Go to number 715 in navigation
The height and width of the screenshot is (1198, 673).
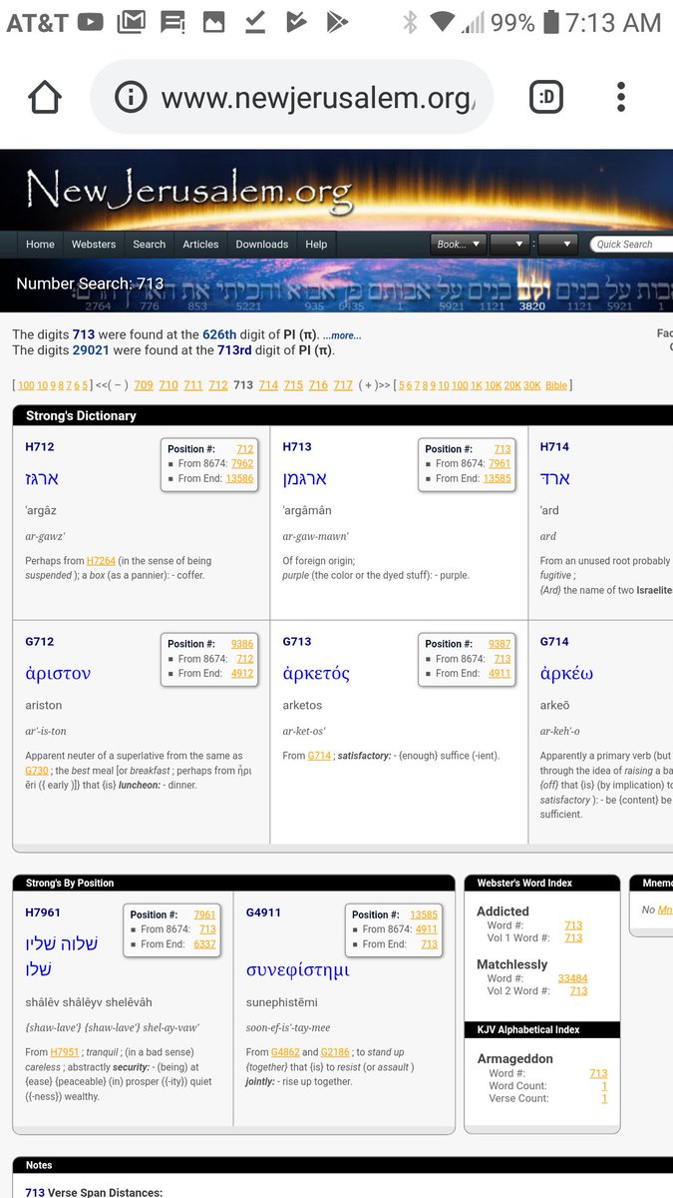(x=293, y=385)
